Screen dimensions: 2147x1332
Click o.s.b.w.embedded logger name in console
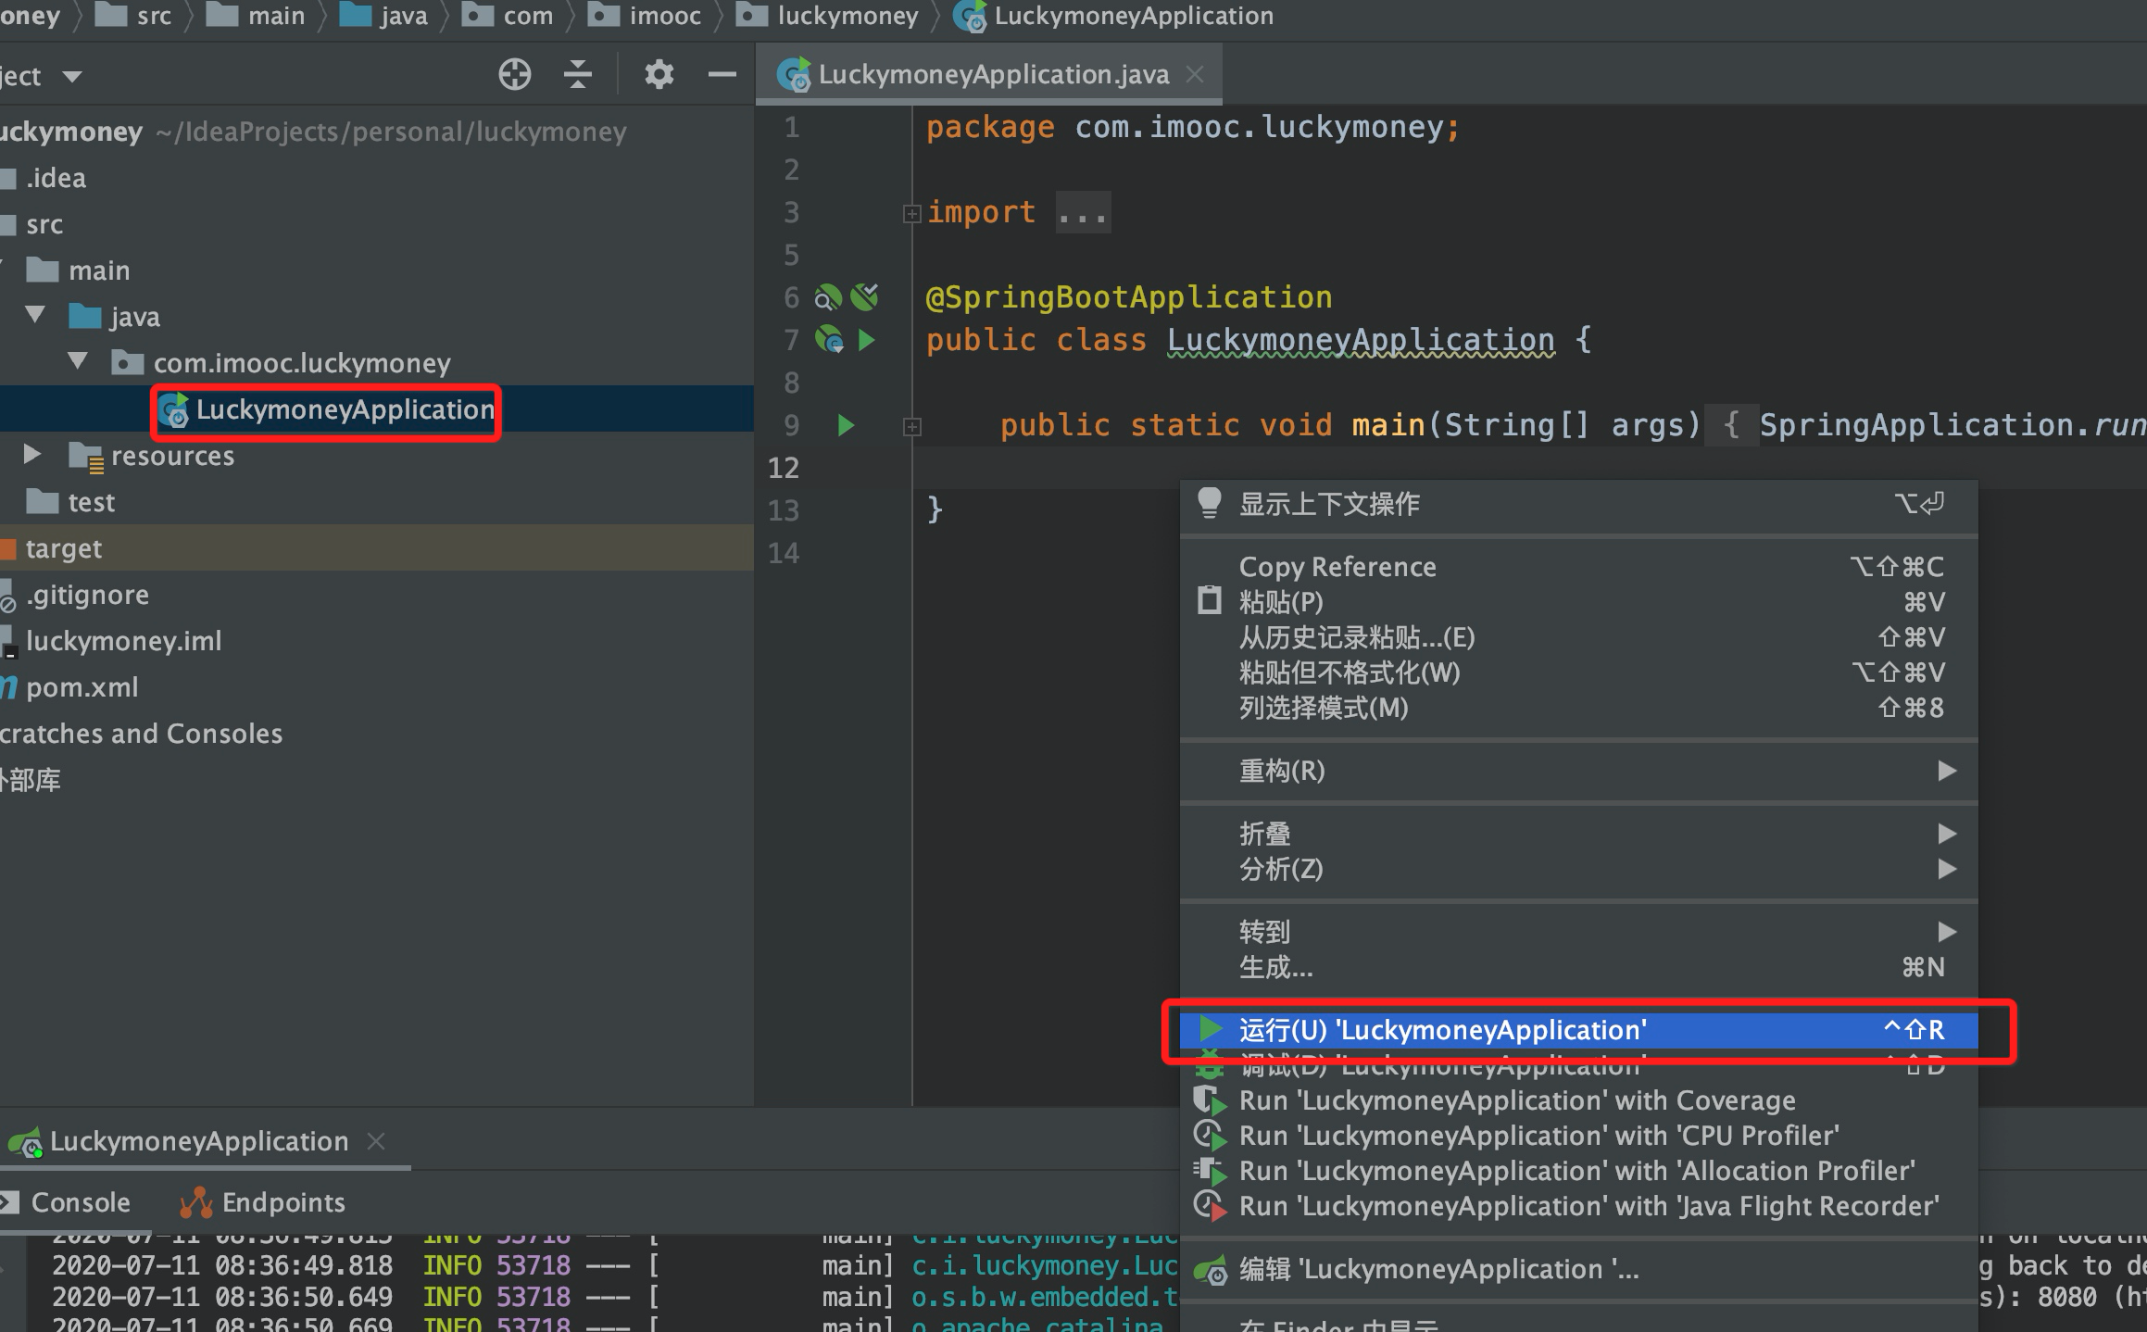pyautogui.click(x=1045, y=1297)
